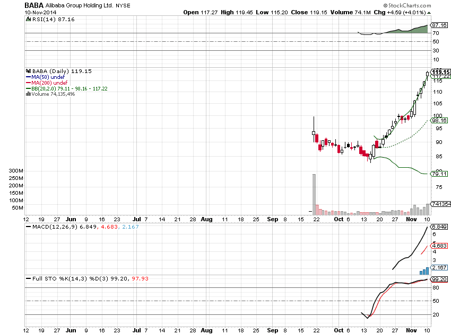
Task: Click the MA(200) undef legend entry
Action: (49, 83)
